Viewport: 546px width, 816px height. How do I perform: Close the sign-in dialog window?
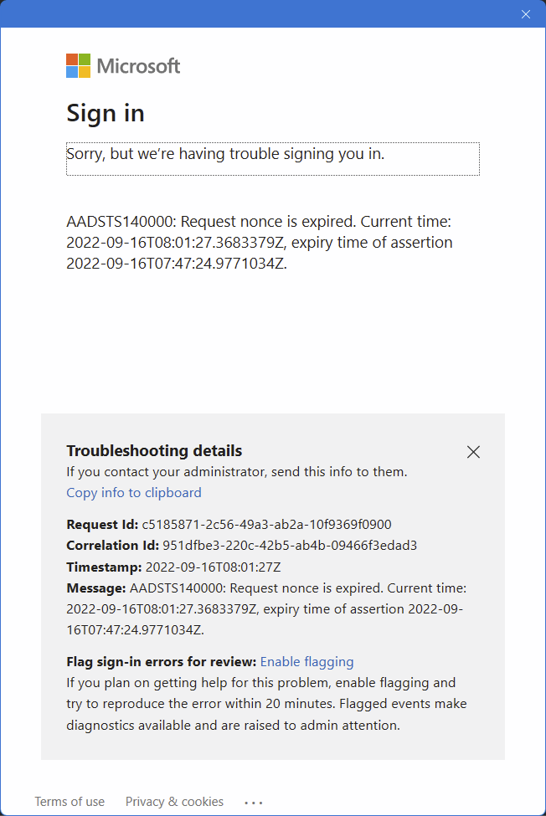pyautogui.click(x=526, y=14)
